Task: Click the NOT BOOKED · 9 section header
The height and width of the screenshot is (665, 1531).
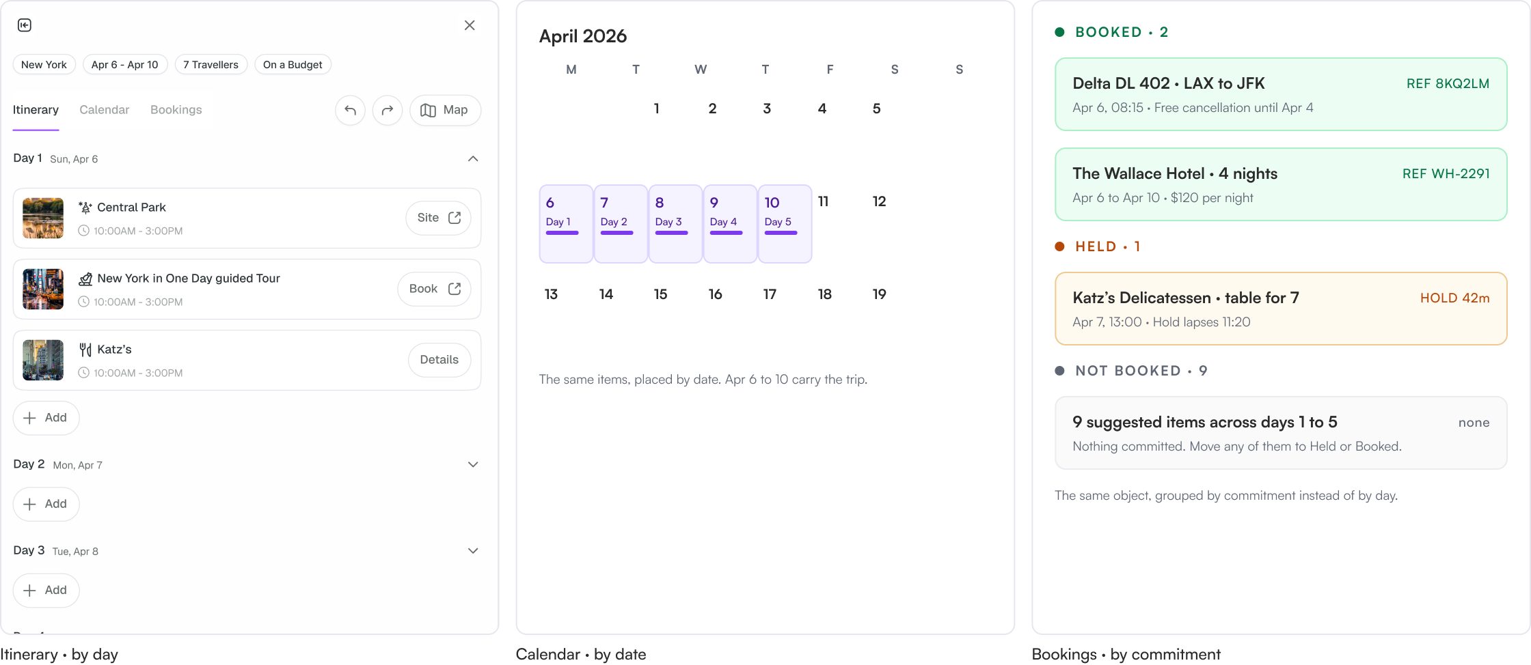Action: pyautogui.click(x=1132, y=371)
